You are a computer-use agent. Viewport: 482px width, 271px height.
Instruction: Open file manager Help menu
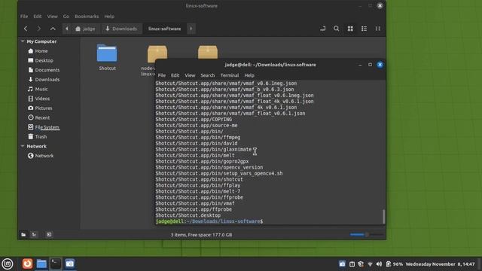tap(109, 17)
